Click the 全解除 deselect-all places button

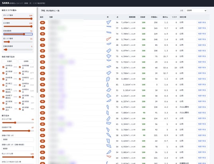click(x=26, y=61)
